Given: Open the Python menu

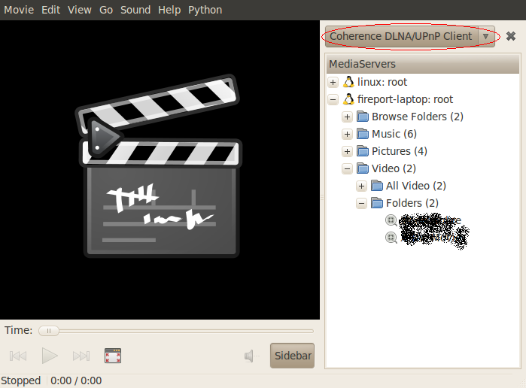Looking at the screenshot, I should (x=205, y=10).
